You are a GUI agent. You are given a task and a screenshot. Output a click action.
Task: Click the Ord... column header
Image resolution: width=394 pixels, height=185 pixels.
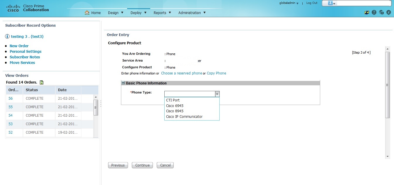tap(14, 90)
